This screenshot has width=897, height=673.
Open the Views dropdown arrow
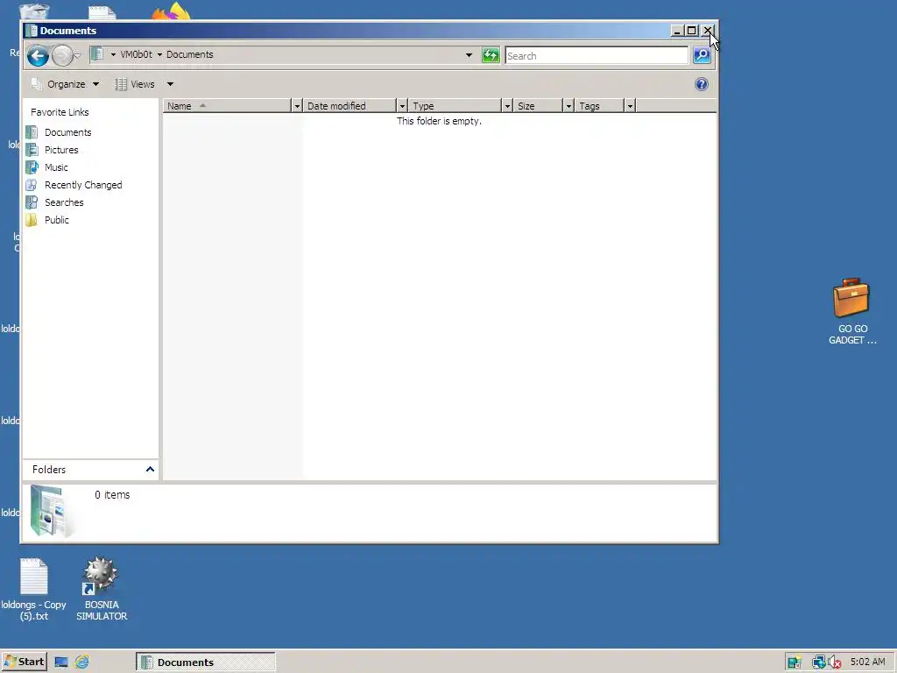[x=170, y=84]
